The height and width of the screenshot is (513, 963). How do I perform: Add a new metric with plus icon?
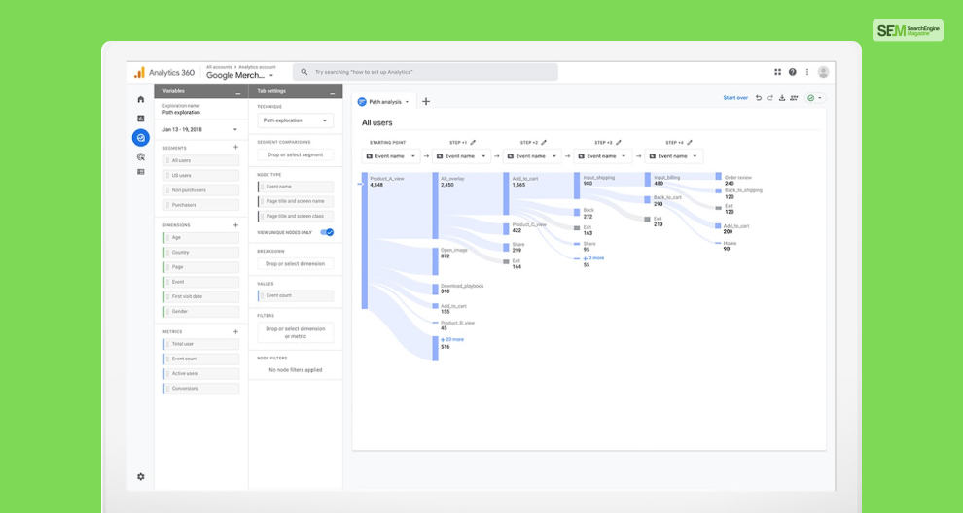click(x=235, y=331)
